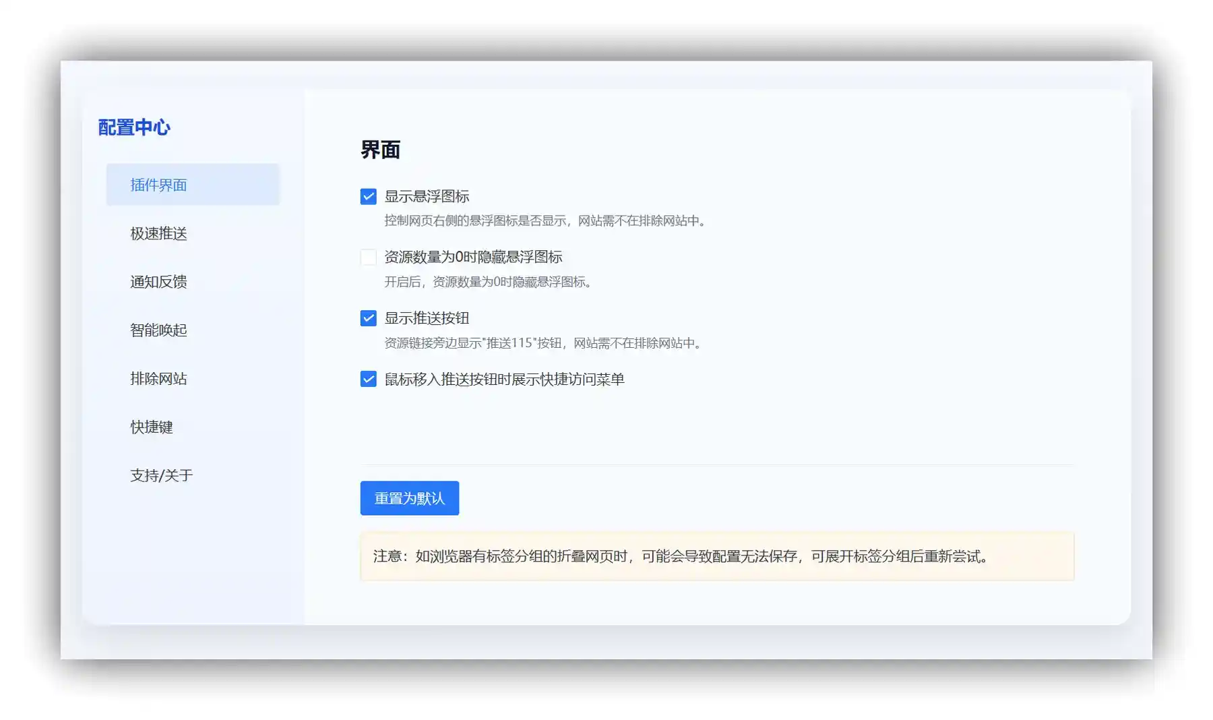点击底部黄色注意提示框

click(x=716, y=557)
